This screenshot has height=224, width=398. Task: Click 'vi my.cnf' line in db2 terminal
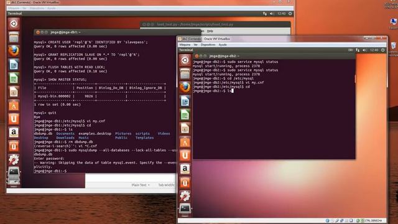click(228, 83)
